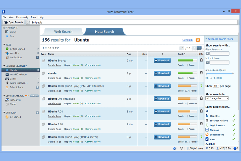Open Details Page for Ubuntu 7.04

pyautogui.click(x=54, y=116)
